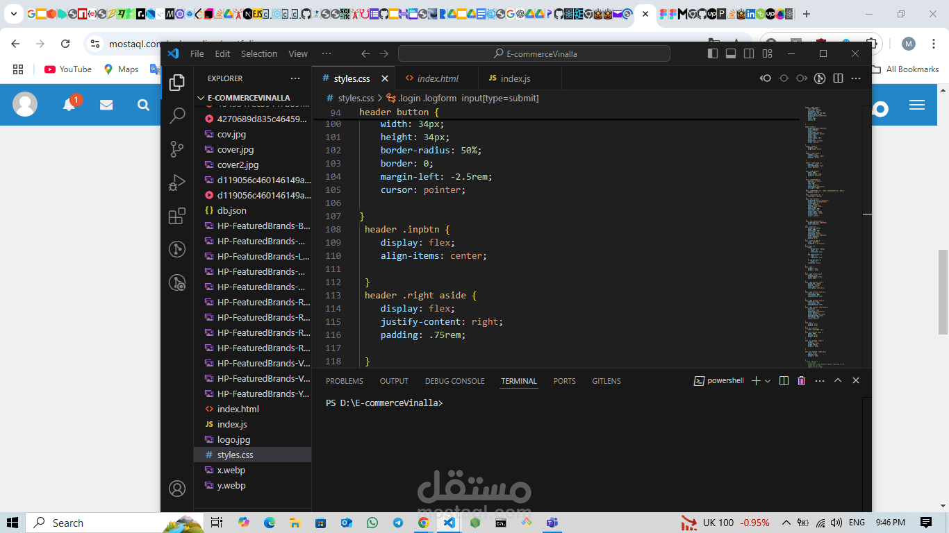Viewport: 949px width, 533px height.
Task: Toggle the secondary sidebar visibility
Action: click(749, 53)
